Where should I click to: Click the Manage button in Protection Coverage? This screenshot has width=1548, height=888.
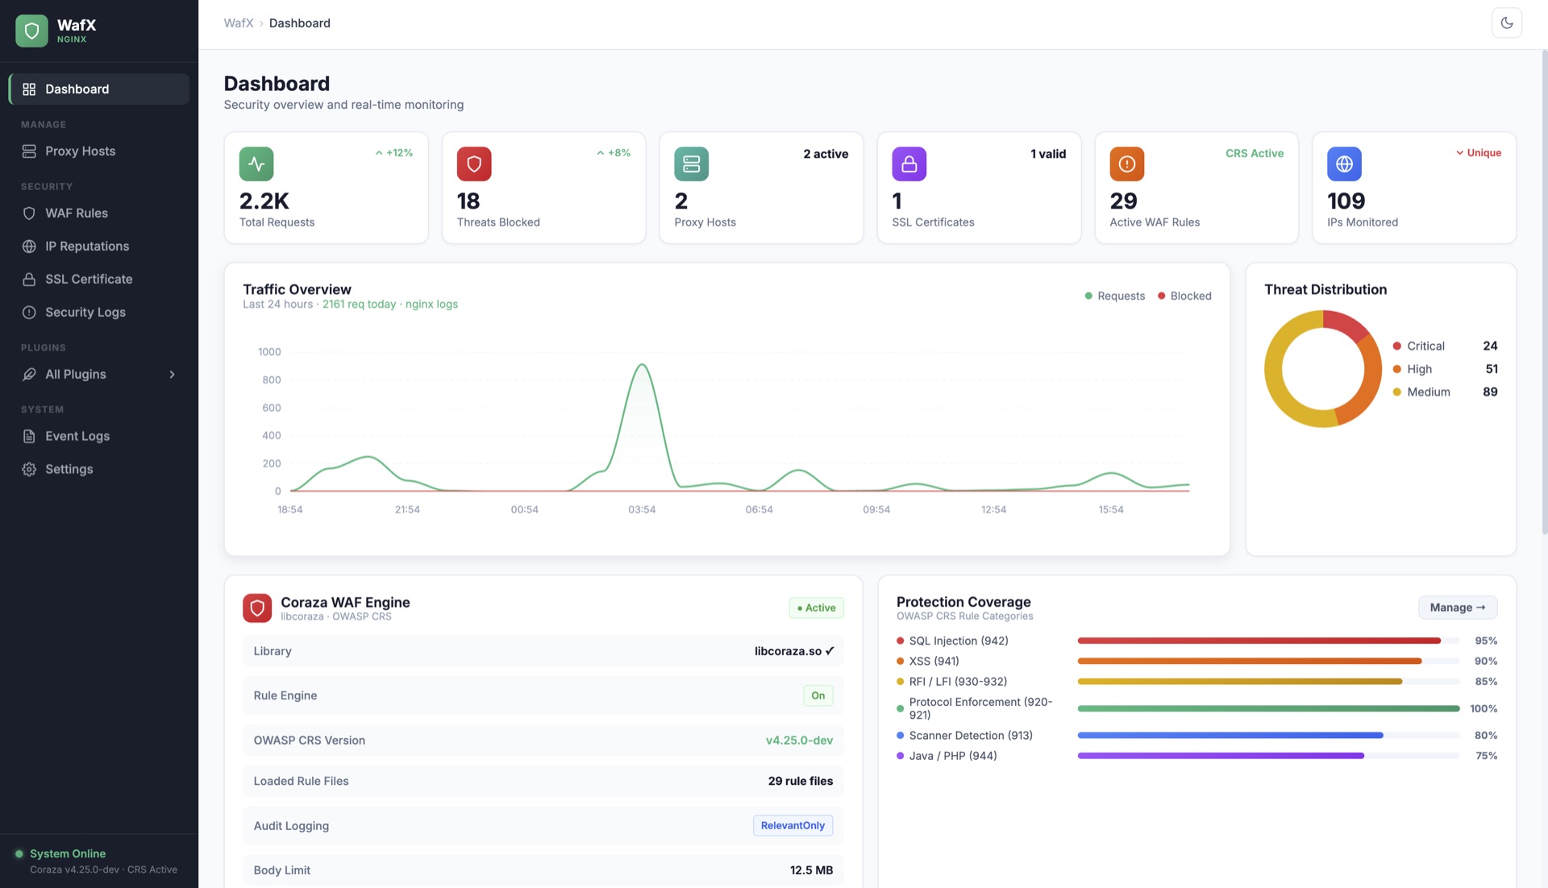1457,607
